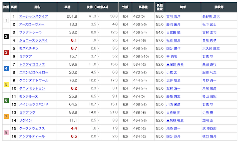Open horse トウケイココノエ
240x143 pixels.
coord(32,65)
